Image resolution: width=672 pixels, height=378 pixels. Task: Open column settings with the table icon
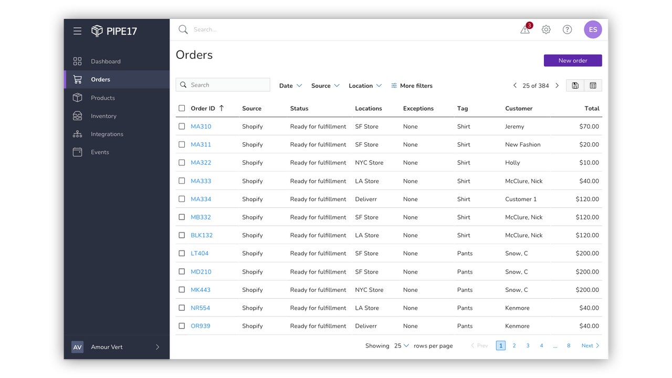[593, 85]
